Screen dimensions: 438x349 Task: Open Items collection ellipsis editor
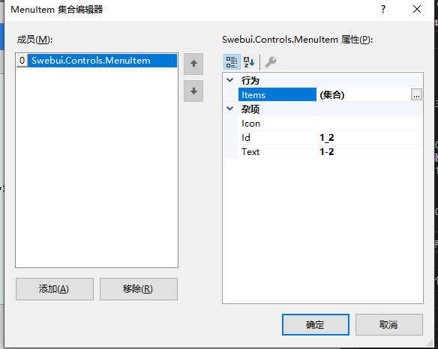(416, 95)
